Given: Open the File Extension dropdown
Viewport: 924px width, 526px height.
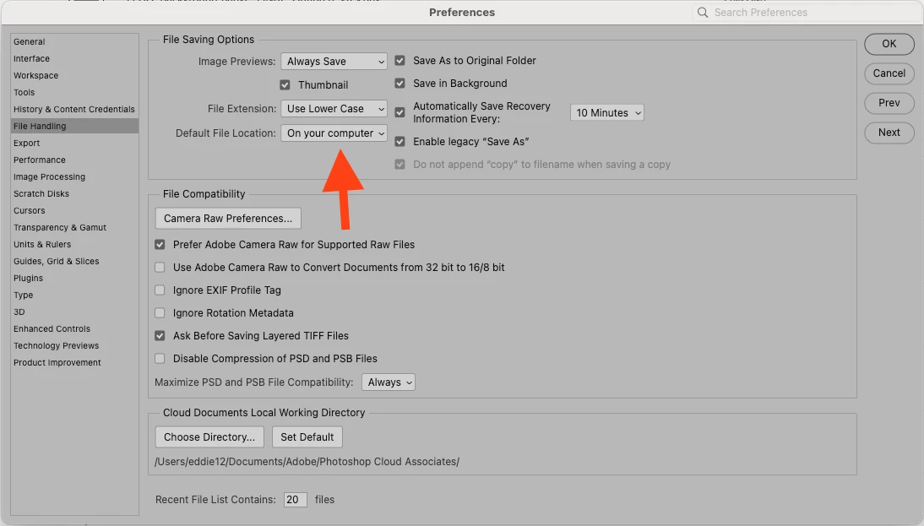Looking at the screenshot, I should (334, 109).
